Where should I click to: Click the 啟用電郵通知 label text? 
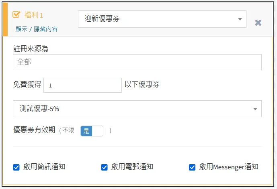132,167
